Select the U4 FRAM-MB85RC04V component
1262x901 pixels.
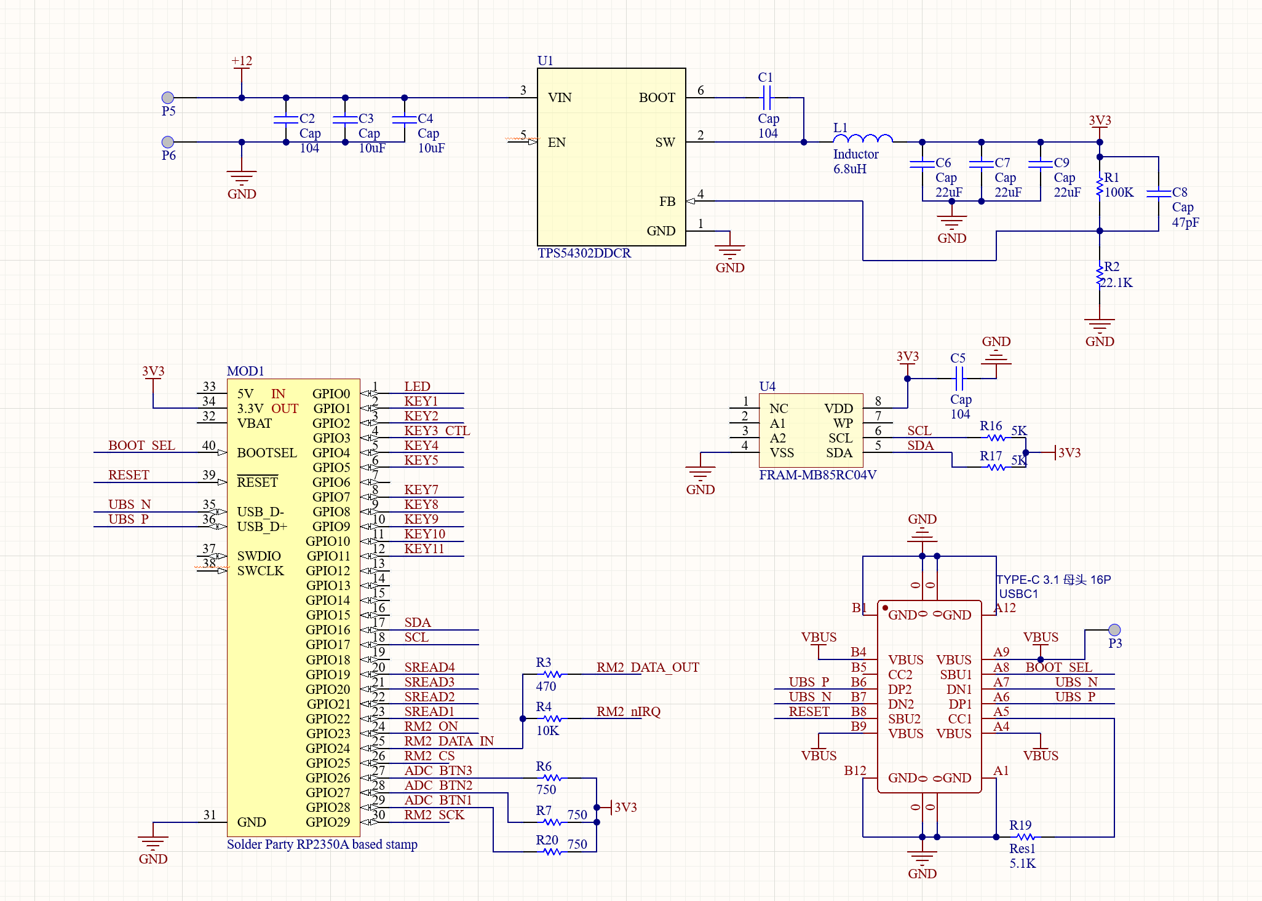811,431
